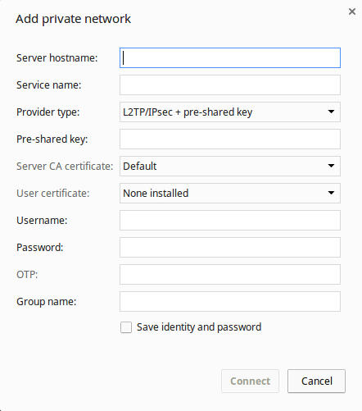Enable the Save identity and password checkbox
This screenshot has width=362, height=411.
[x=126, y=327]
